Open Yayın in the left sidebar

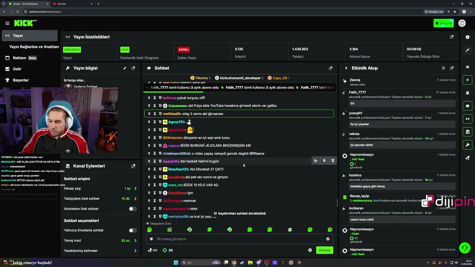(30, 36)
